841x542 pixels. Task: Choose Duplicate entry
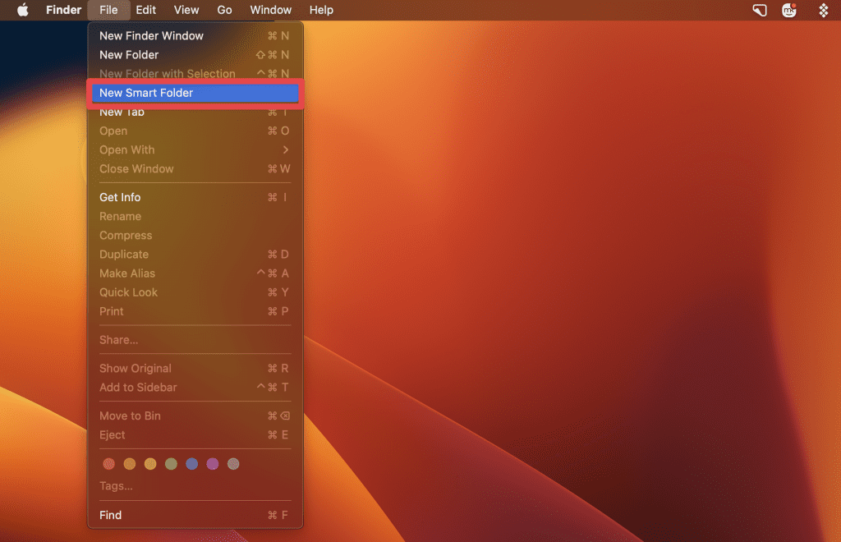[x=195, y=254]
